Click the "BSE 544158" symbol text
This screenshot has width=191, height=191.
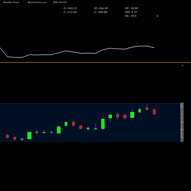tap(60, 2)
